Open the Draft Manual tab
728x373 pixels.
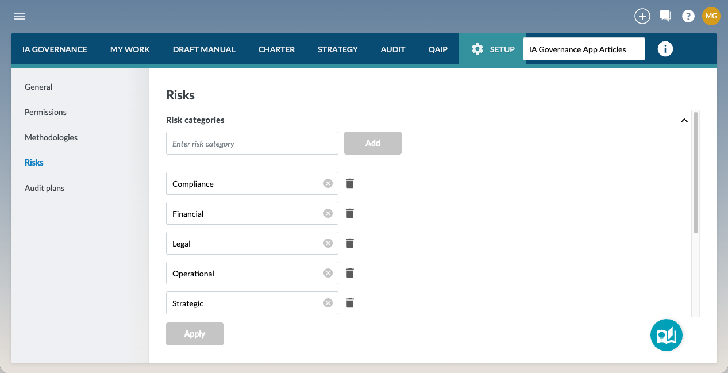(x=204, y=49)
